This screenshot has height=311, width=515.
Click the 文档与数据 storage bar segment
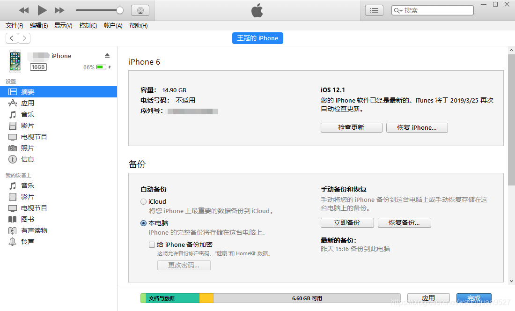pyautogui.click(x=173, y=298)
